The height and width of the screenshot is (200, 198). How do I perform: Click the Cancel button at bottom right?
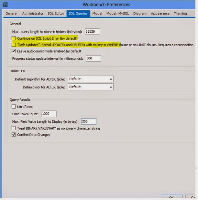(x=191, y=197)
